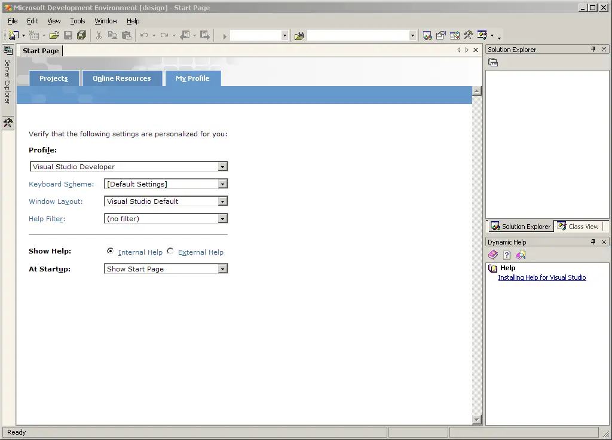
Task: Open the Toolbox icon on left strip
Action: pyautogui.click(x=8, y=123)
